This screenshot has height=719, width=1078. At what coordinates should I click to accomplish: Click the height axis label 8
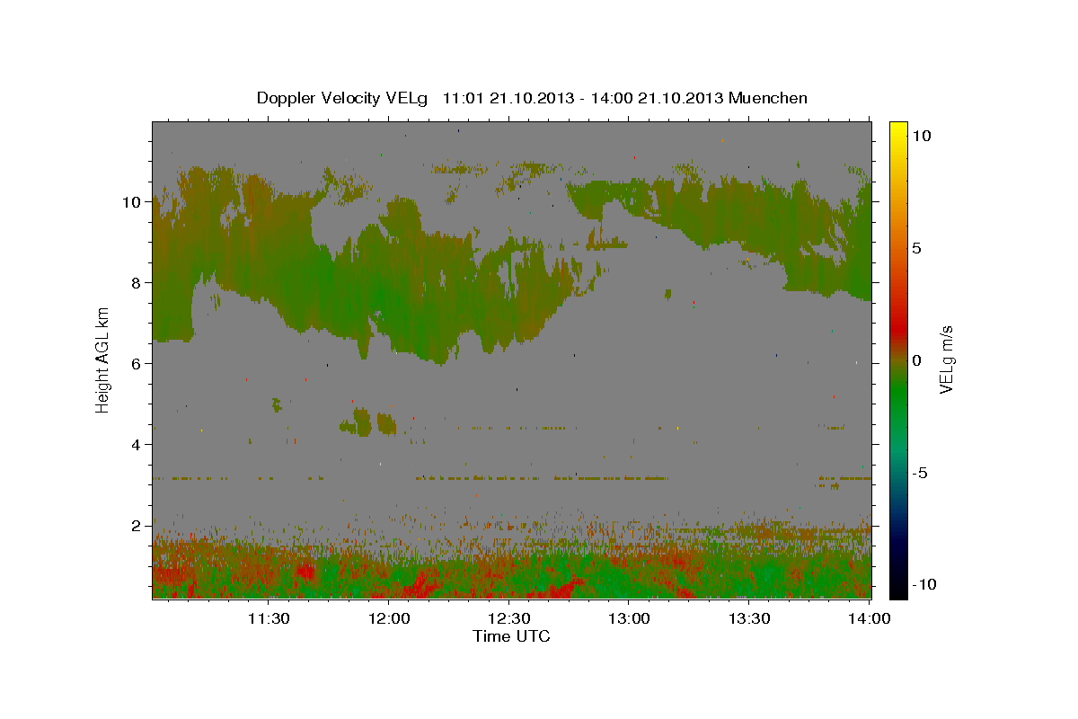pyautogui.click(x=137, y=283)
